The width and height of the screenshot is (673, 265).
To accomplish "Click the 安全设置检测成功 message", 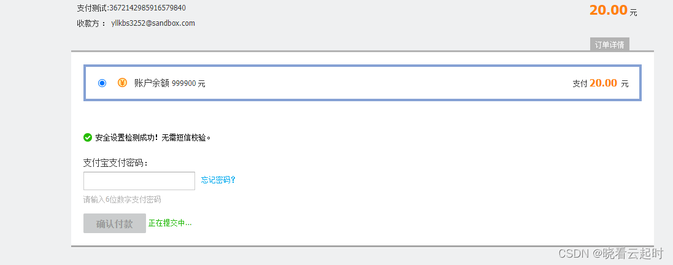I will (153, 137).
